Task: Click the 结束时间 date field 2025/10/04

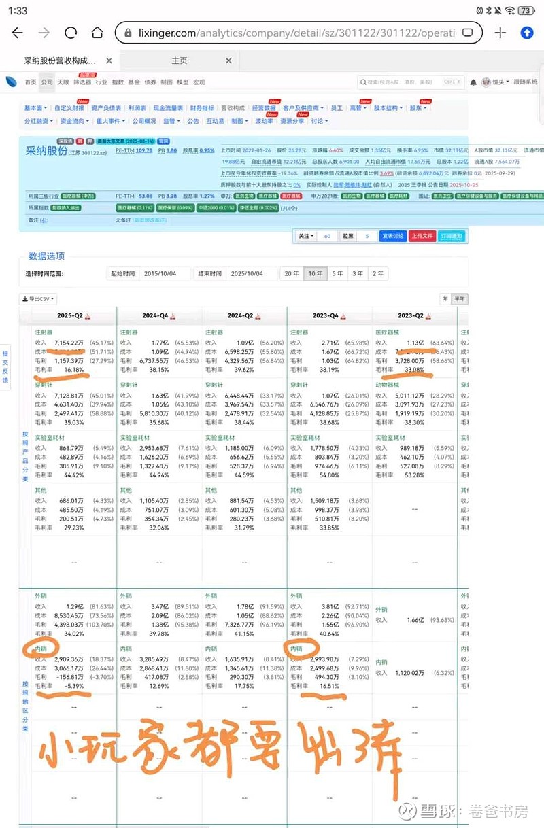Action: tap(252, 273)
